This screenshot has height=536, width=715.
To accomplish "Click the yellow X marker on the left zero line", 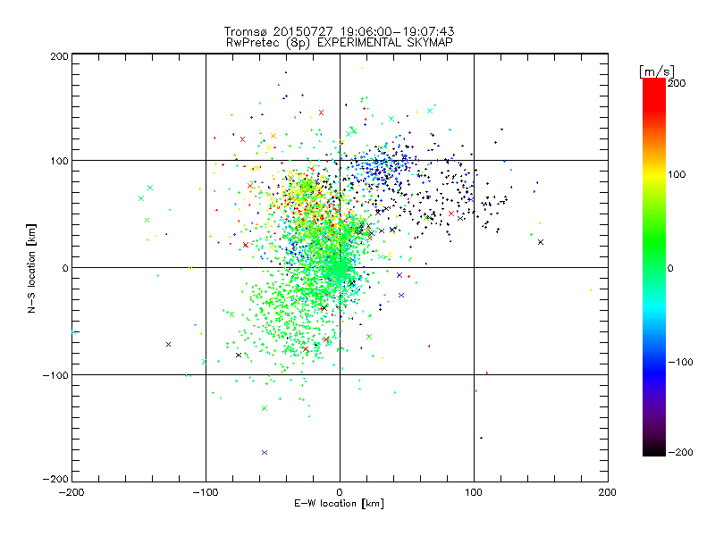I will tap(190, 269).
